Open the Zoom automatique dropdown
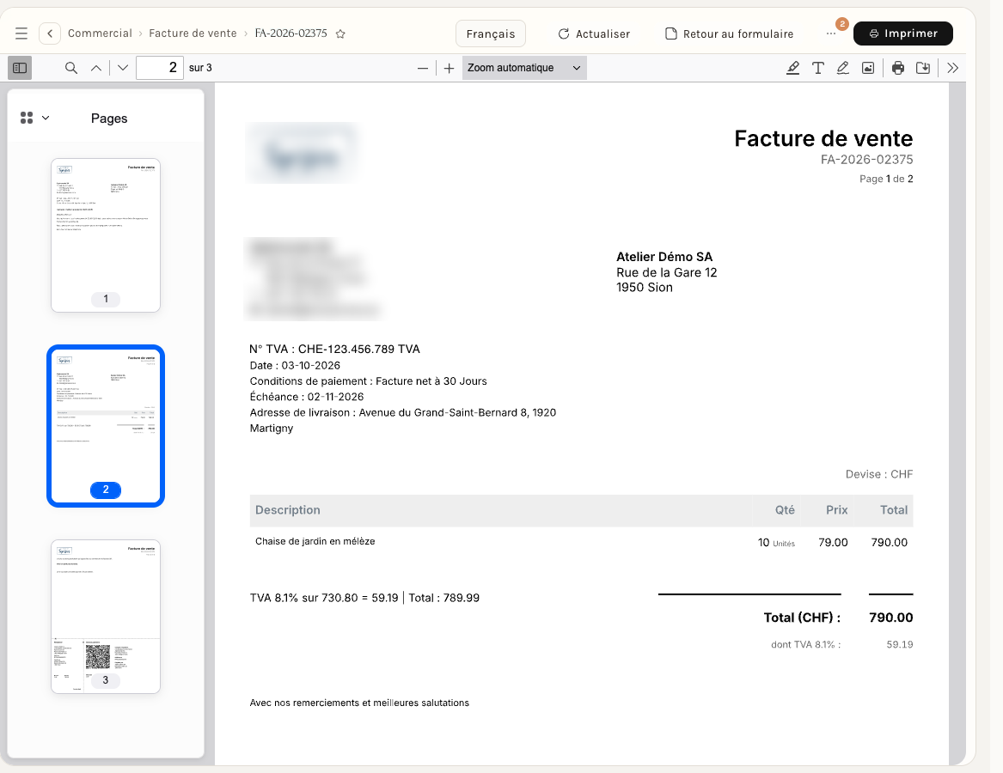The image size is (1003, 773). pos(524,68)
